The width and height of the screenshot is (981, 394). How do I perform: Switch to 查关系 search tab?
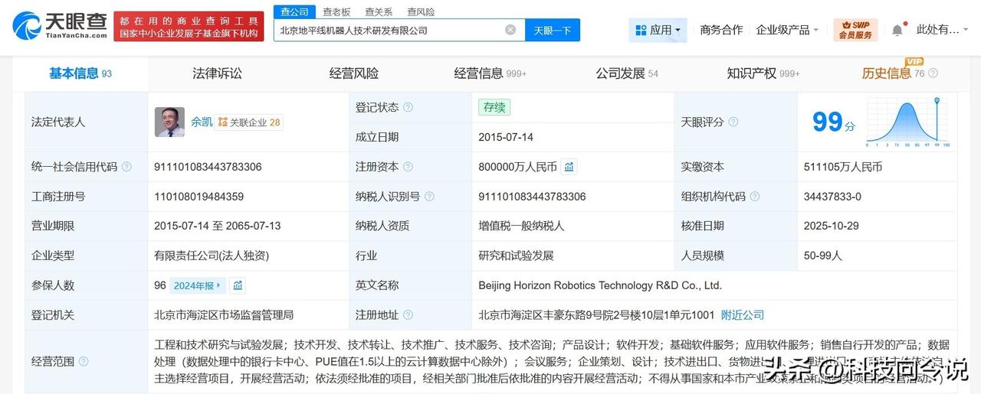(379, 11)
